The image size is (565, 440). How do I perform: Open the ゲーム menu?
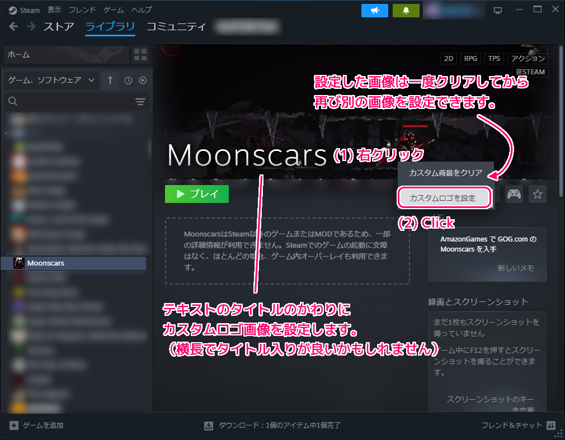pyautogui.click(x=114, y=10)
